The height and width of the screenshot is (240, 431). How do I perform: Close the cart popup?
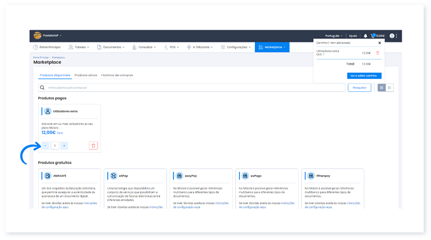(380, 43)
